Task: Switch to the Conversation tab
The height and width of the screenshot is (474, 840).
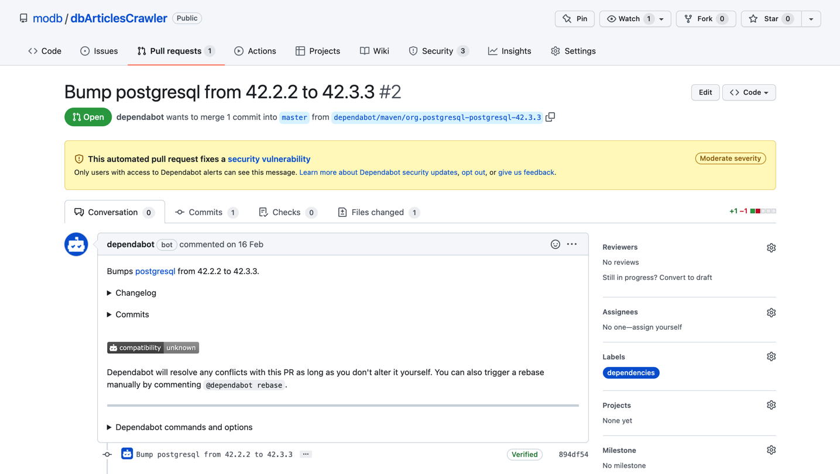Action: pyautogui.click(x=115, y=212)
